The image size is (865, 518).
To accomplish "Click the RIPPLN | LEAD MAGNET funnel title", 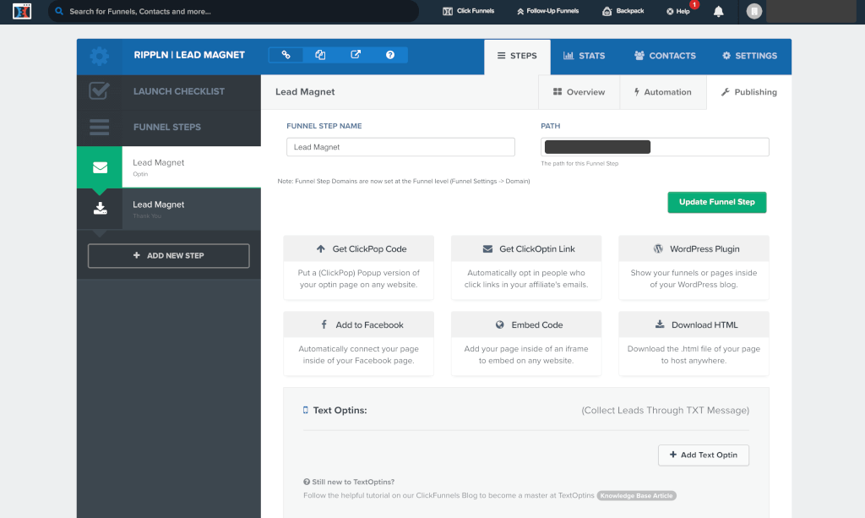I will [189, 55].
